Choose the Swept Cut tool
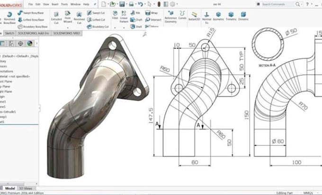The image size is (322, 195). 96,13
